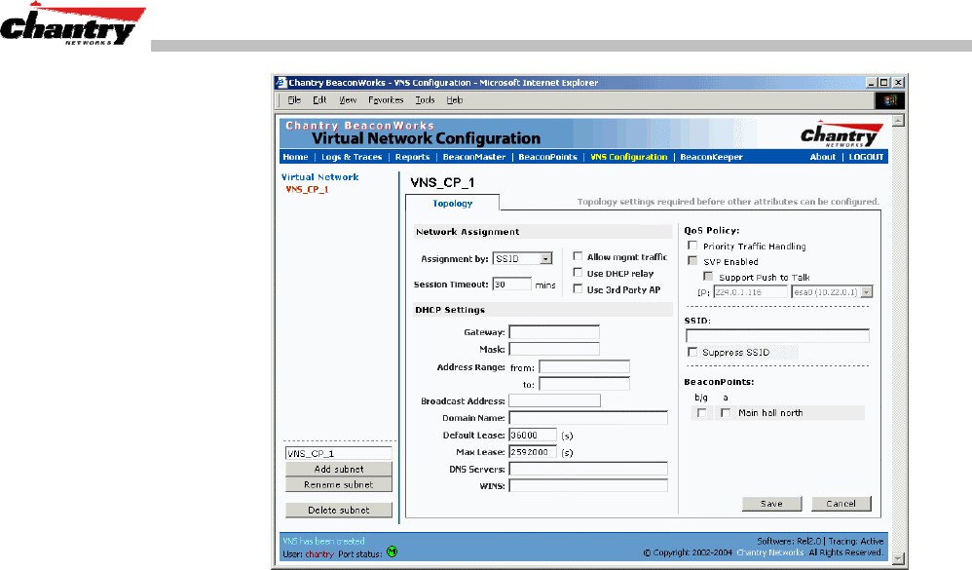This screenshot has height=570, width=972.
Task: Click the SSID text field
Action: [777, 335]
